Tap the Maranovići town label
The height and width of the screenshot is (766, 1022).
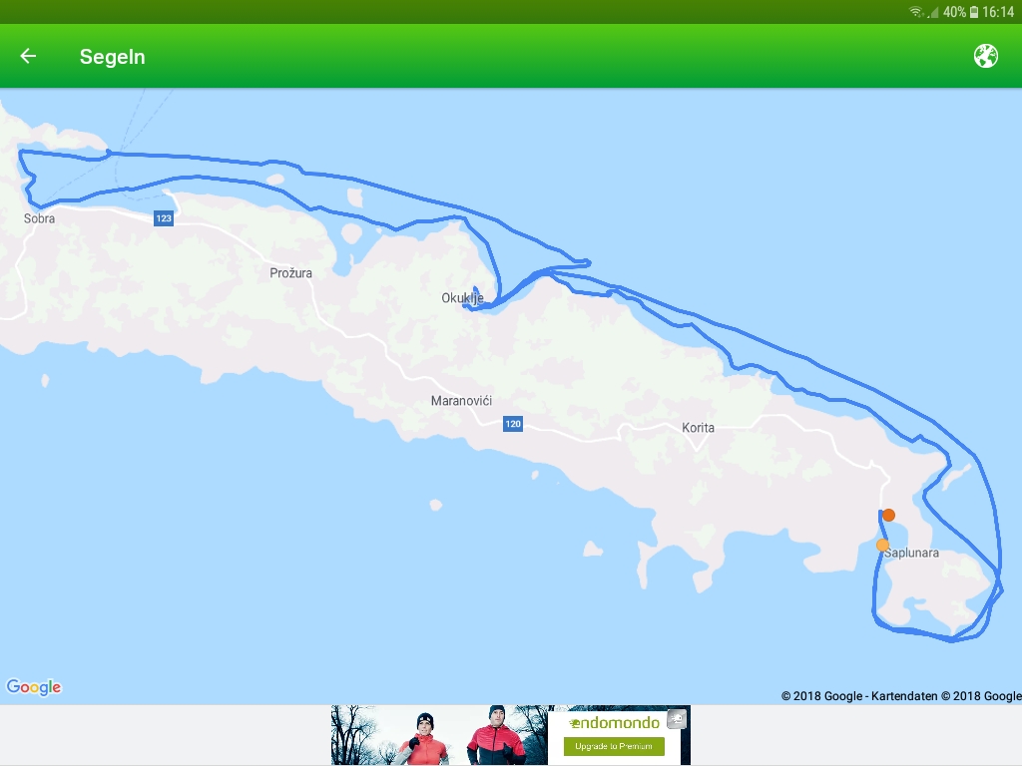click(461, 401)
